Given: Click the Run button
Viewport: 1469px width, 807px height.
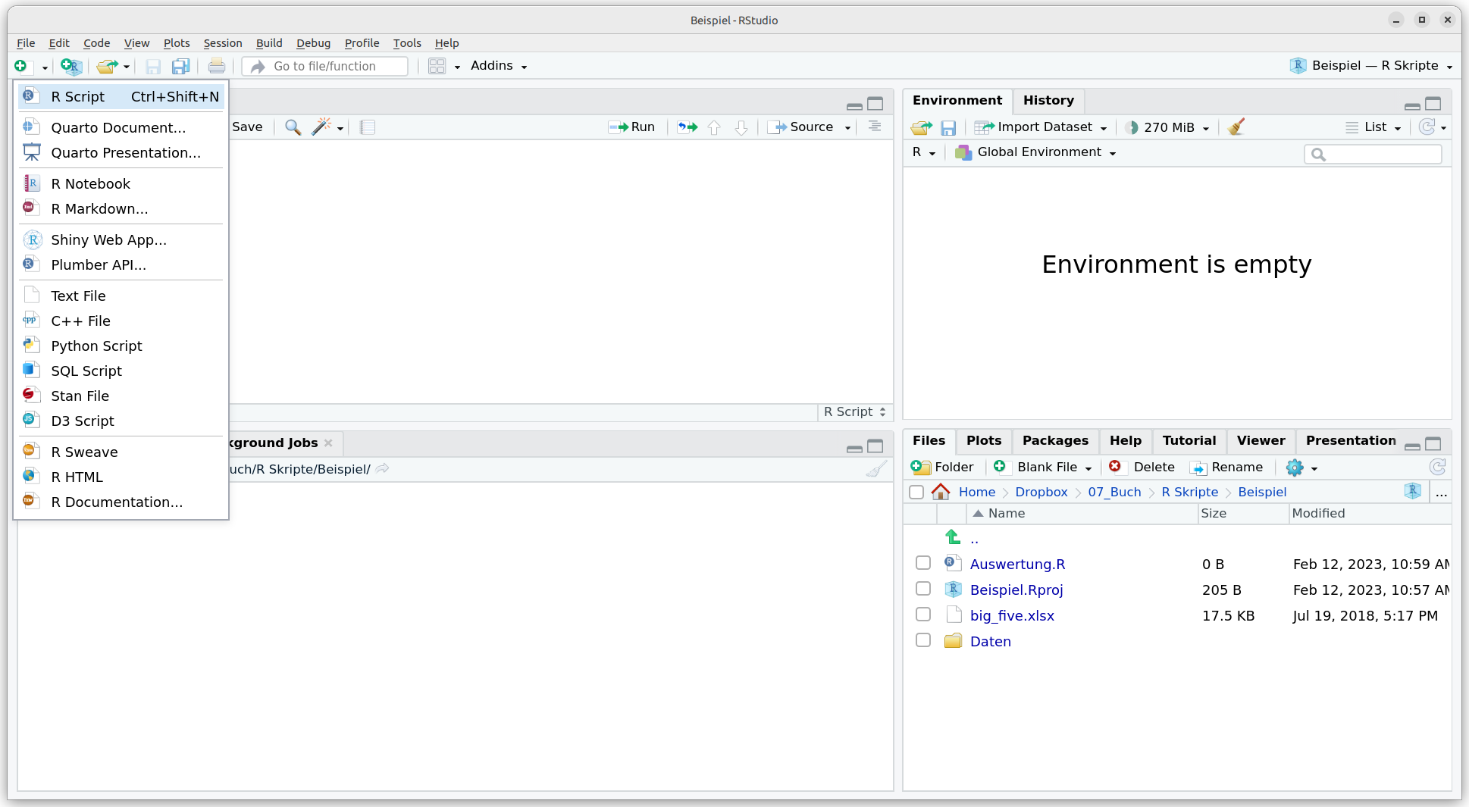Looking at the screenshot, I should pyautogui.click(x=632, y=127).
